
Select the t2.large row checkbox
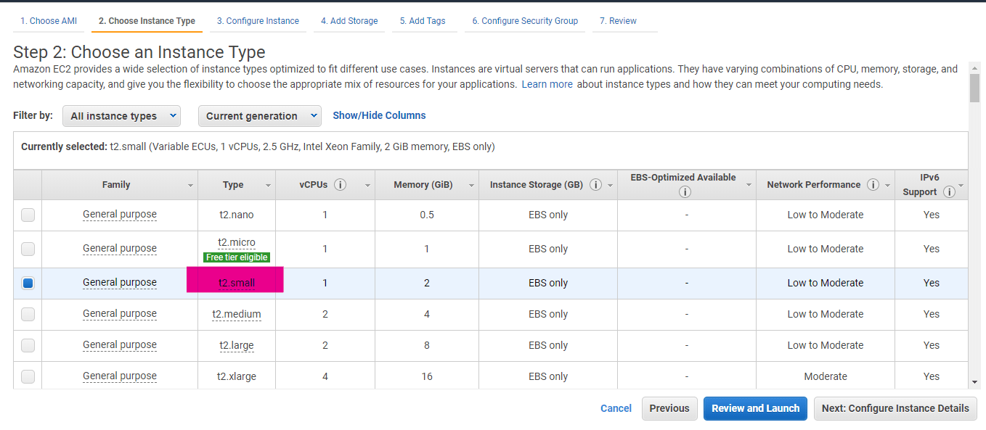click(28, 345)
